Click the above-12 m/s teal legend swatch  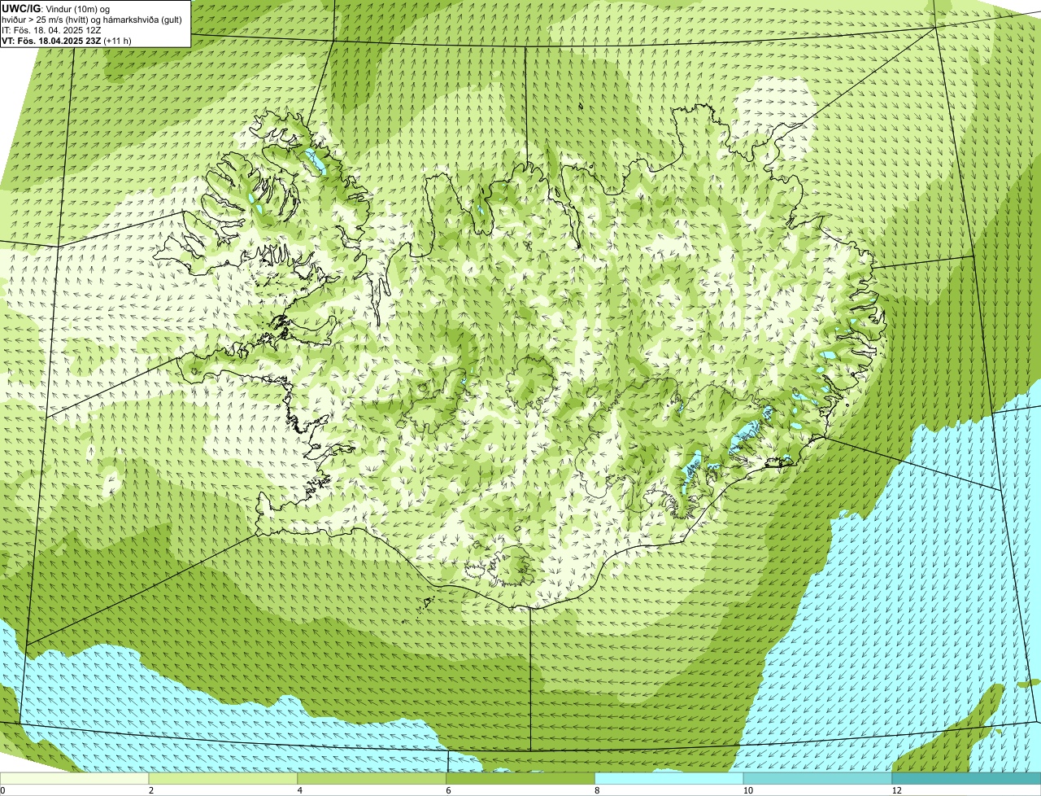pos(966,778)
